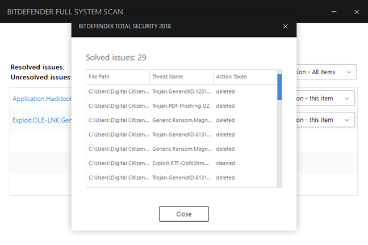Click the Close button in the dialog
This screenshot has height=245, width=368.
point(184,214)
